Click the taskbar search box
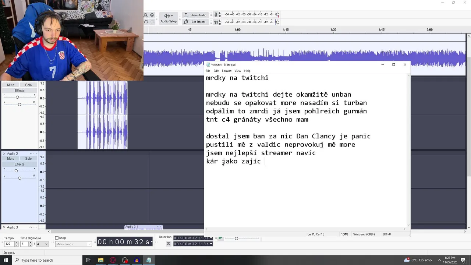 pos(48,260)
